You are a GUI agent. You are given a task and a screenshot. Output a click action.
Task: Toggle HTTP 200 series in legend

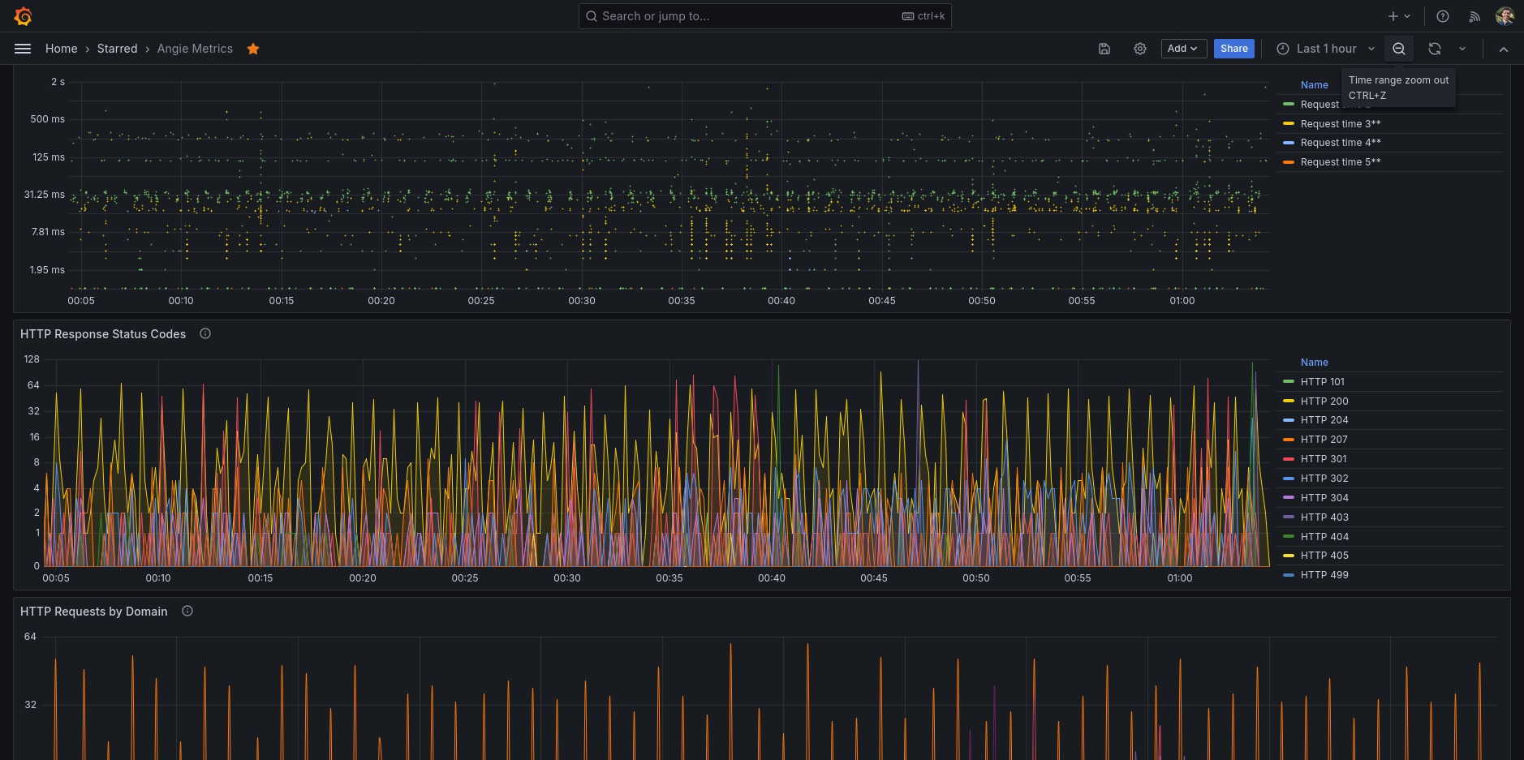1324,401
